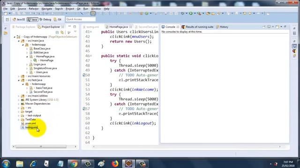This screenshot has height=168, width=300.
Task: Expand the src/main/resources folder
Action: [19, 76]
